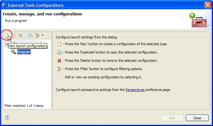The width and height of the screenshot is (213, 126).
Task: Click the 'Filter' icon in the instructions
Action: (60, 69)
